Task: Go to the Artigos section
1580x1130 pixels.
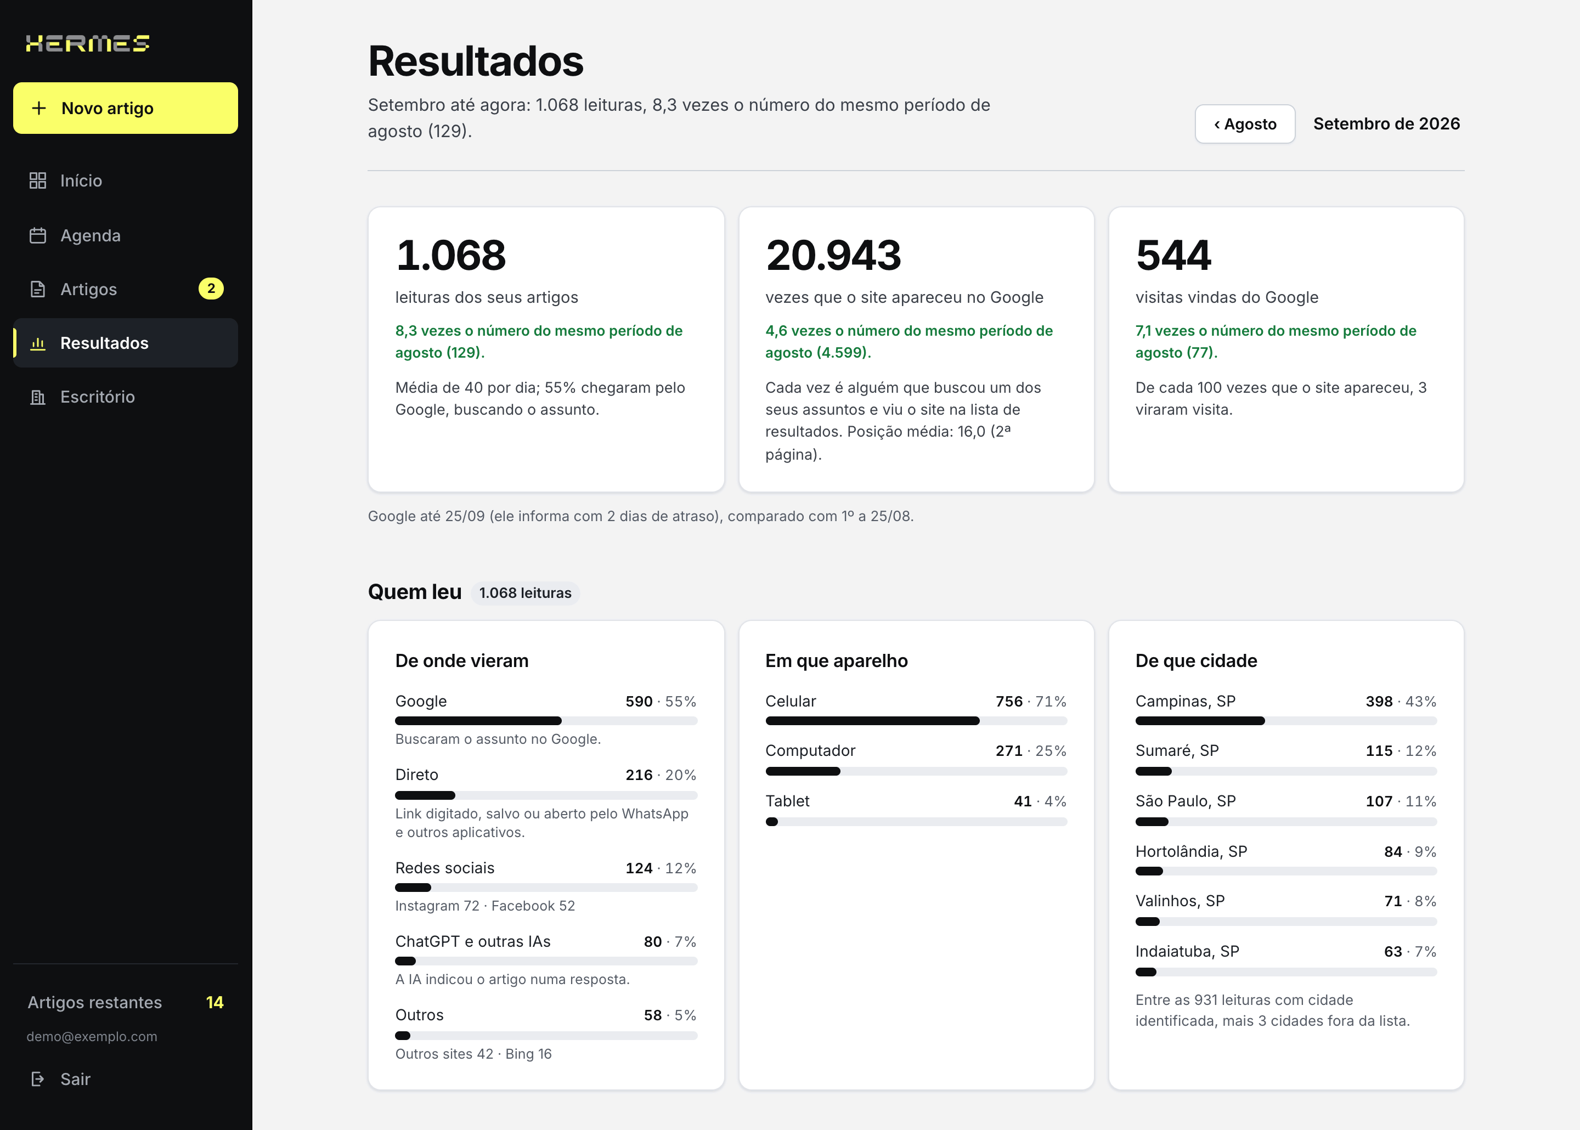Action: tap(125, 289)
